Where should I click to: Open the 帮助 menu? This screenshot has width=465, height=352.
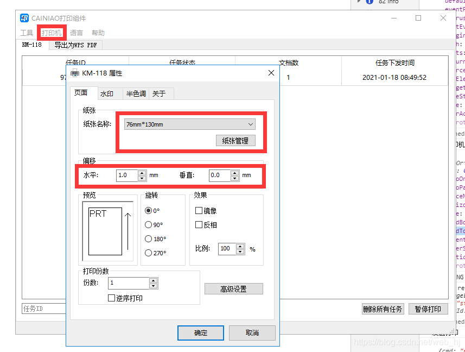point(98,33)
